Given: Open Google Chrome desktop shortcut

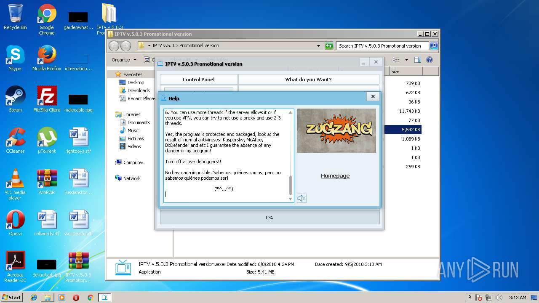Looking at the screenshot, I should (x=47, y=19).
